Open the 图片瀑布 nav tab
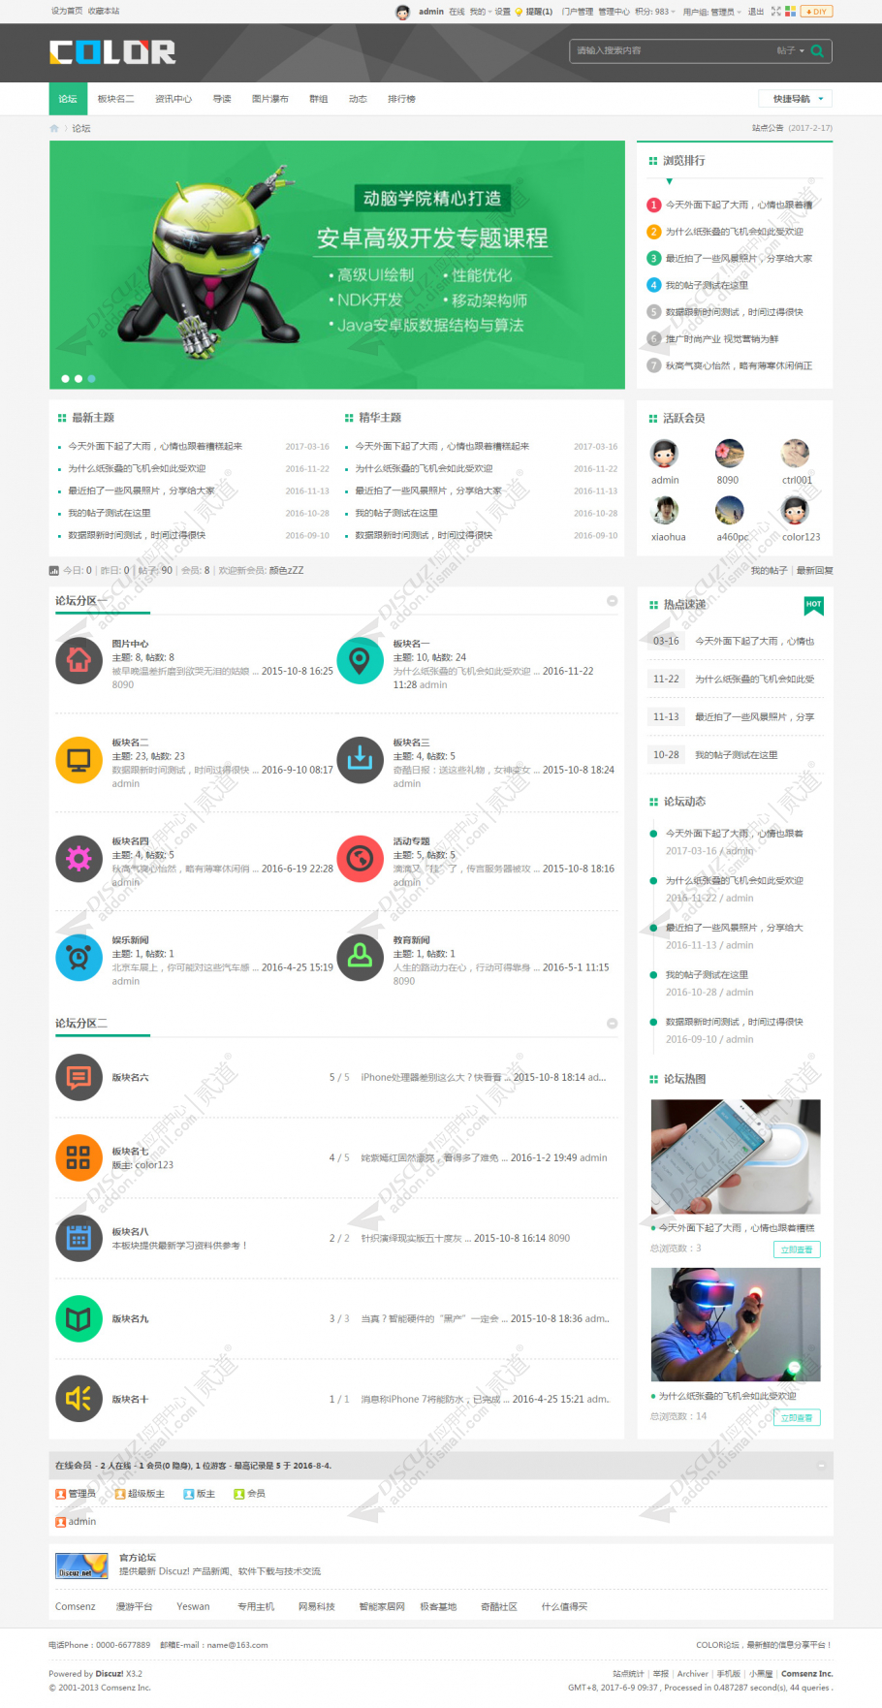The image size is (882, 1708). 270,99
